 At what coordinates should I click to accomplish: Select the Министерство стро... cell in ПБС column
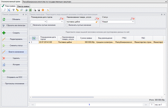pos(143,42)
